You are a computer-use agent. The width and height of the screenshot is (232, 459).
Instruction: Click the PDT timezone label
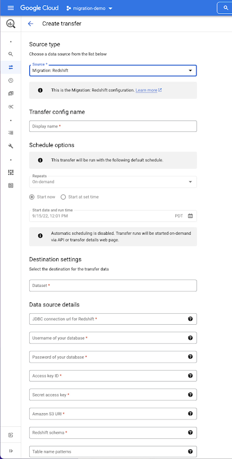click(179, 216)
